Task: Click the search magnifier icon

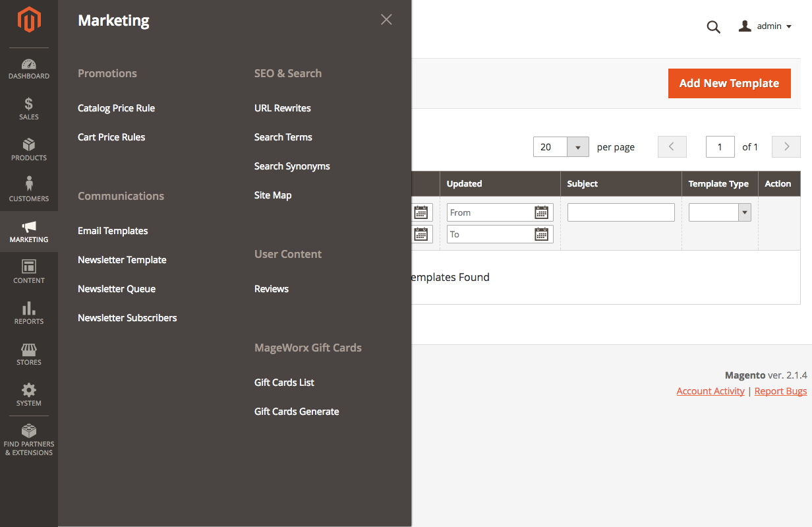Action: [x=713, y=27]
